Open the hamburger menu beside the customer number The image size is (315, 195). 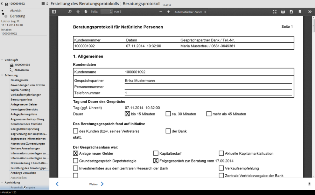[43, 4]
